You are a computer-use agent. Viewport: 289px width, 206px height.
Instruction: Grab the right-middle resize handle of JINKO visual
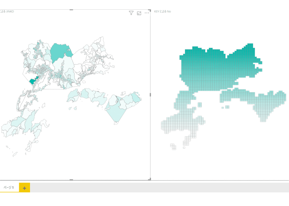150,95
